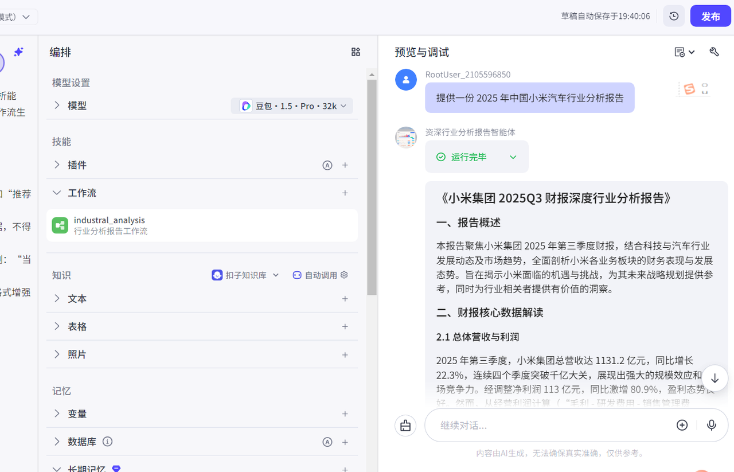Expand the 数据库 memory section
The height and width of the screenshot is (472, 734).
(57, 441)
